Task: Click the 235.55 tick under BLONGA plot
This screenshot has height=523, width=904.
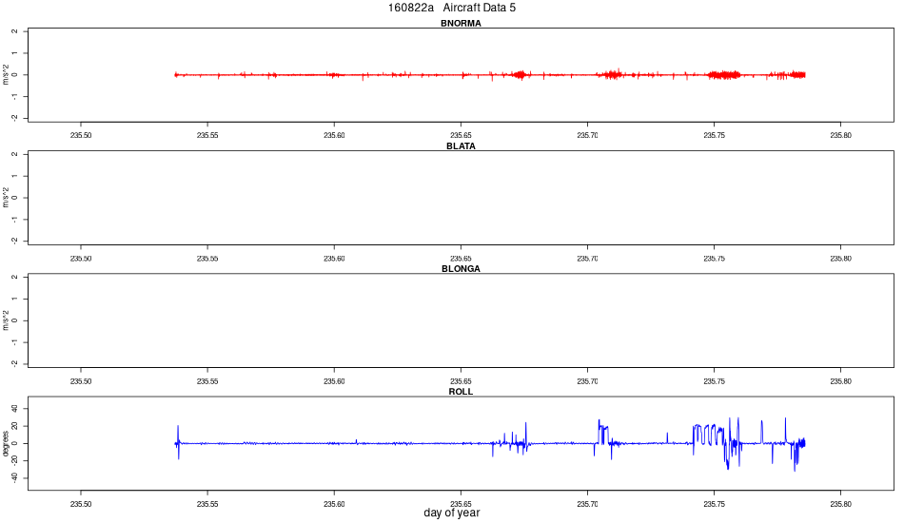Action: (207, 381)
